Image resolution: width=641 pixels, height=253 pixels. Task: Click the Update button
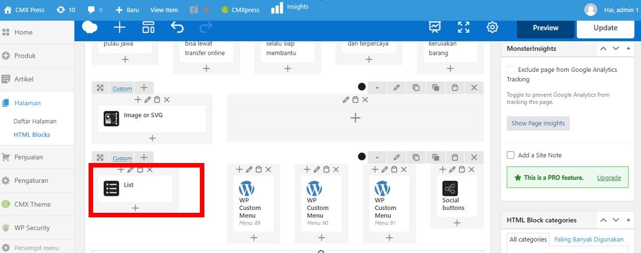pos(605,28)
